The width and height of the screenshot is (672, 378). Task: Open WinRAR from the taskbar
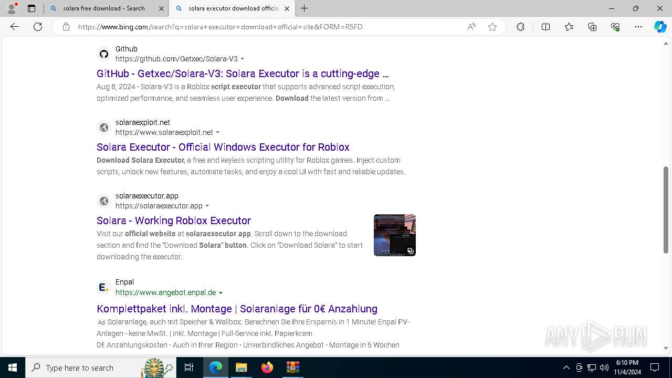(x=292, y=367)
